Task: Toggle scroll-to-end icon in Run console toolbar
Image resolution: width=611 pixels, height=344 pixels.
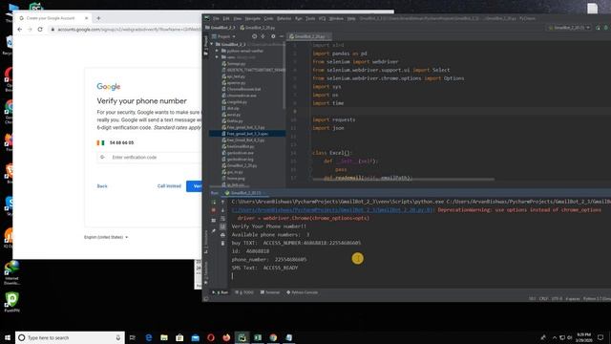Action: point(222,226)
